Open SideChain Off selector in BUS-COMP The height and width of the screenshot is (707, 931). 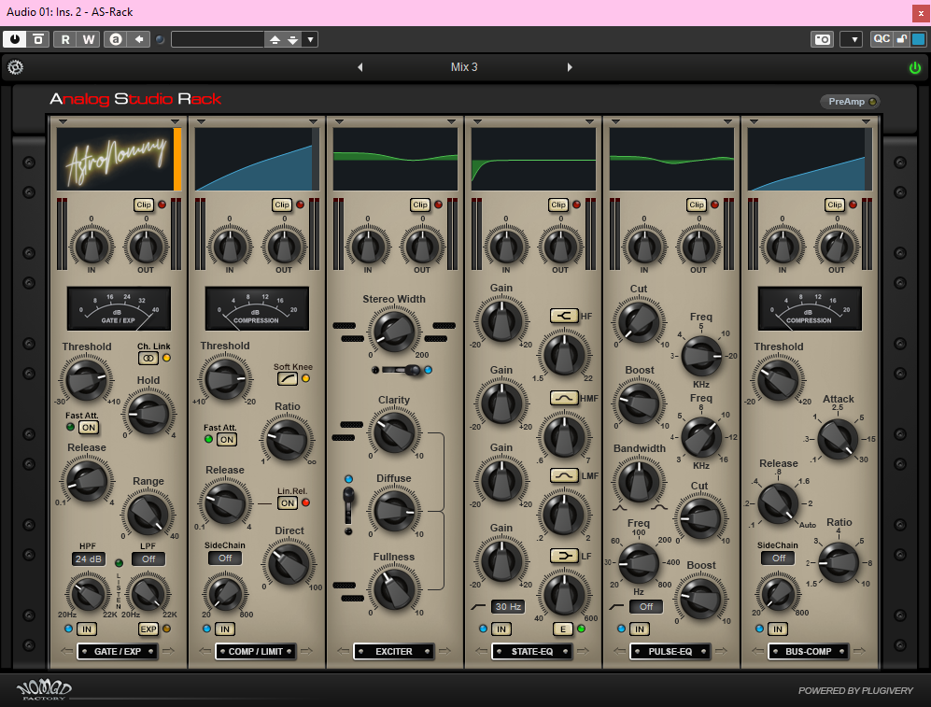tap(779, 558)
